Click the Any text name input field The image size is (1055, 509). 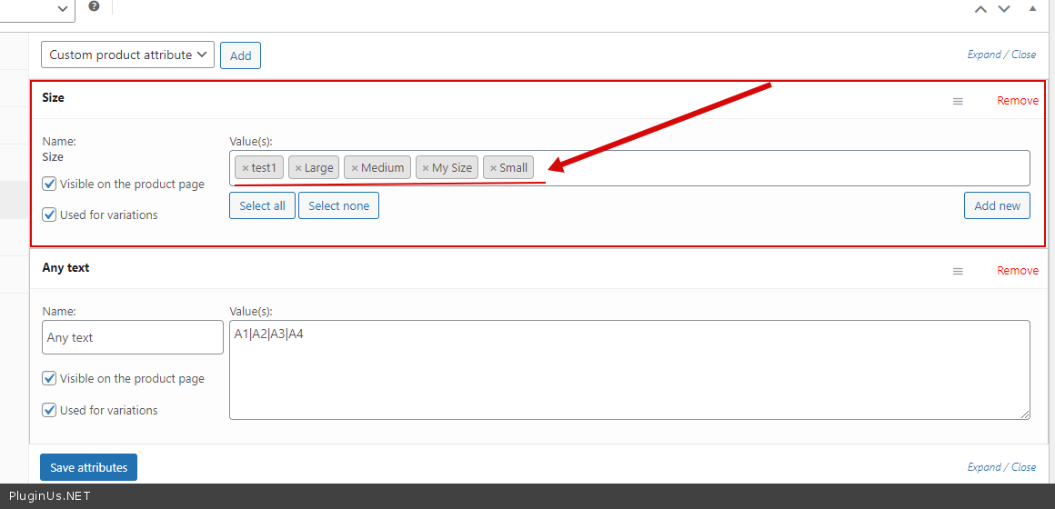[133, 337]
